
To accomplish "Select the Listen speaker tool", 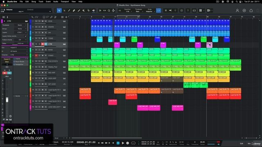I will pyautogui.click(x=94, y=11).
